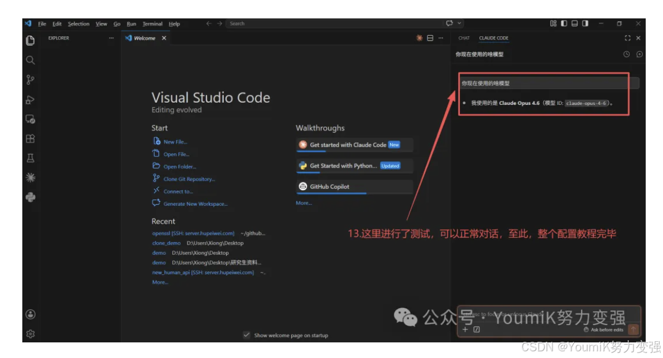Click the Connect to... link
The height and width of the screenshot is (358, 663).
point(178,191)
